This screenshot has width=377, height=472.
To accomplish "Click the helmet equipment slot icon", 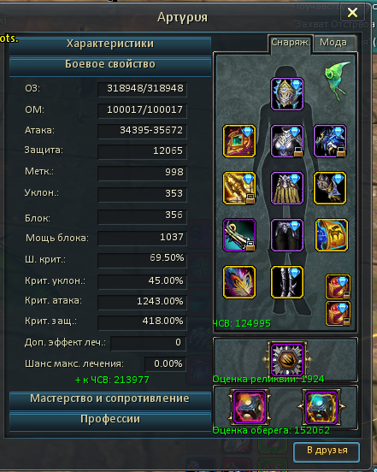I will 286,94.
